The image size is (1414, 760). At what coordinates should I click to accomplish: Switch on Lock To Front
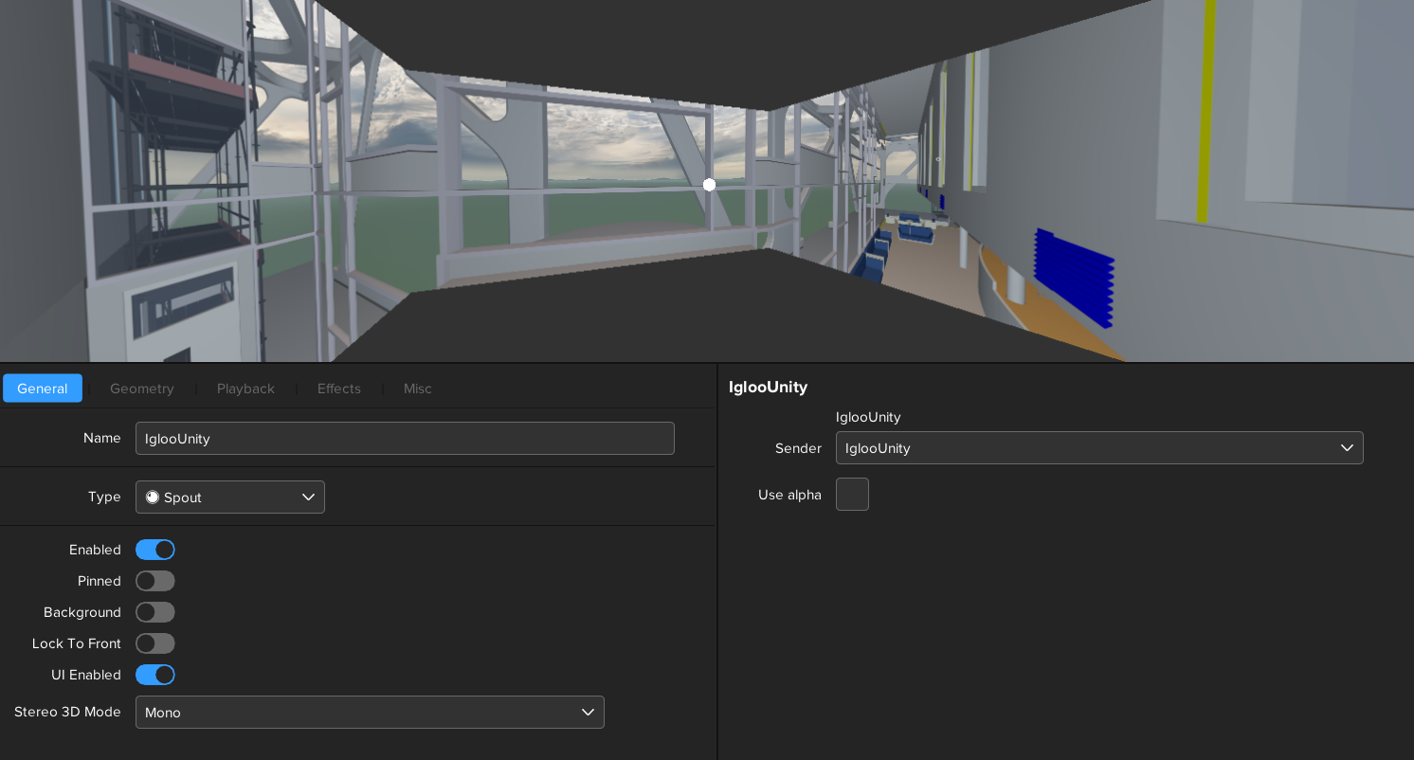[155, 643]
